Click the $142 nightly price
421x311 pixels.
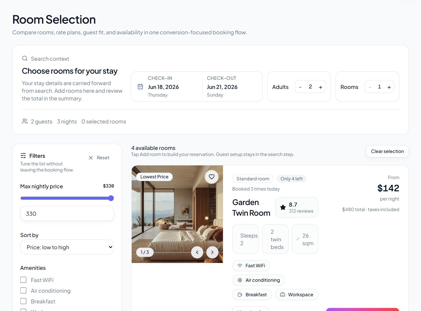coord(388,188)
